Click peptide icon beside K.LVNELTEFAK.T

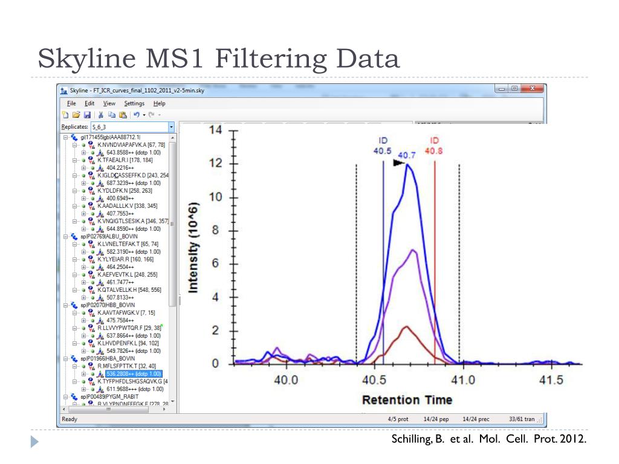92,244
